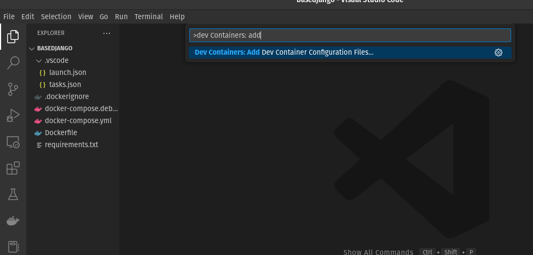Open the Source Control view icon
The height and width of the screenshot is (255, 533).
(13, 89)
